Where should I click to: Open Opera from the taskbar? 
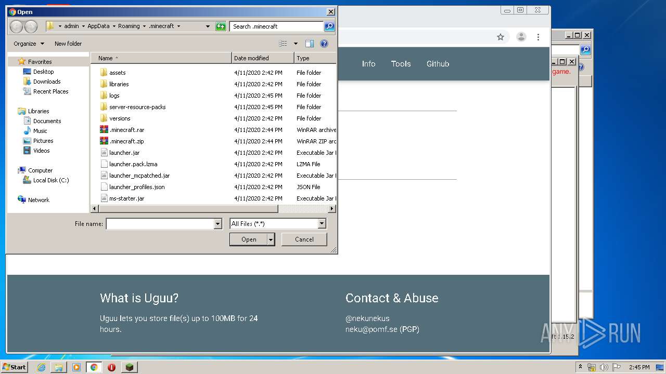[x=111, y=367]
